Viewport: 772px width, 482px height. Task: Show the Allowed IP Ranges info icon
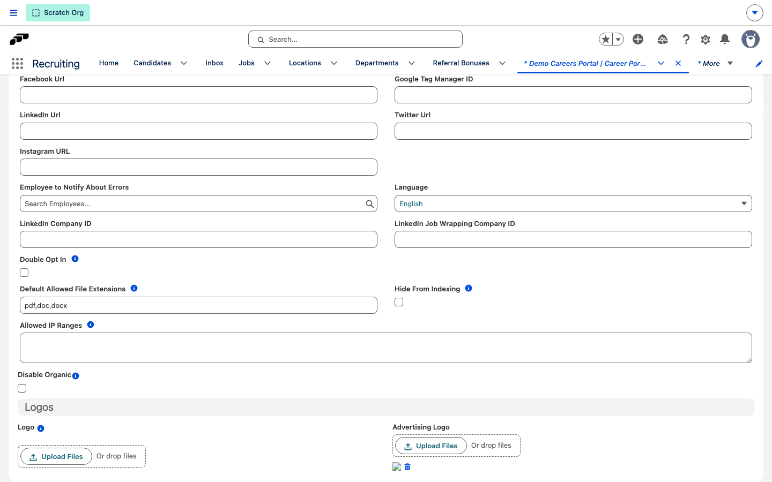click(x=91, y=325)
